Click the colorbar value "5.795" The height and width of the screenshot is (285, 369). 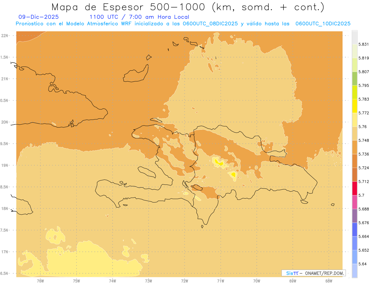click(x=363, y=85)
